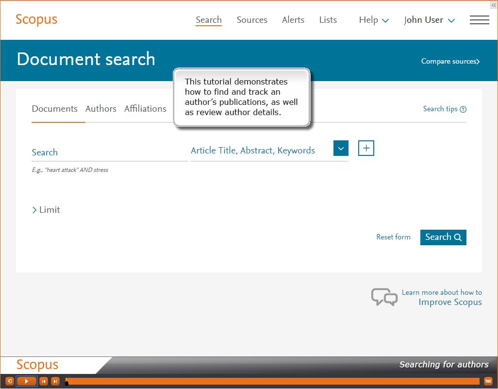Open the Search menu item
The height and width of the screenshot is (389, 498).
coord(209,20)
